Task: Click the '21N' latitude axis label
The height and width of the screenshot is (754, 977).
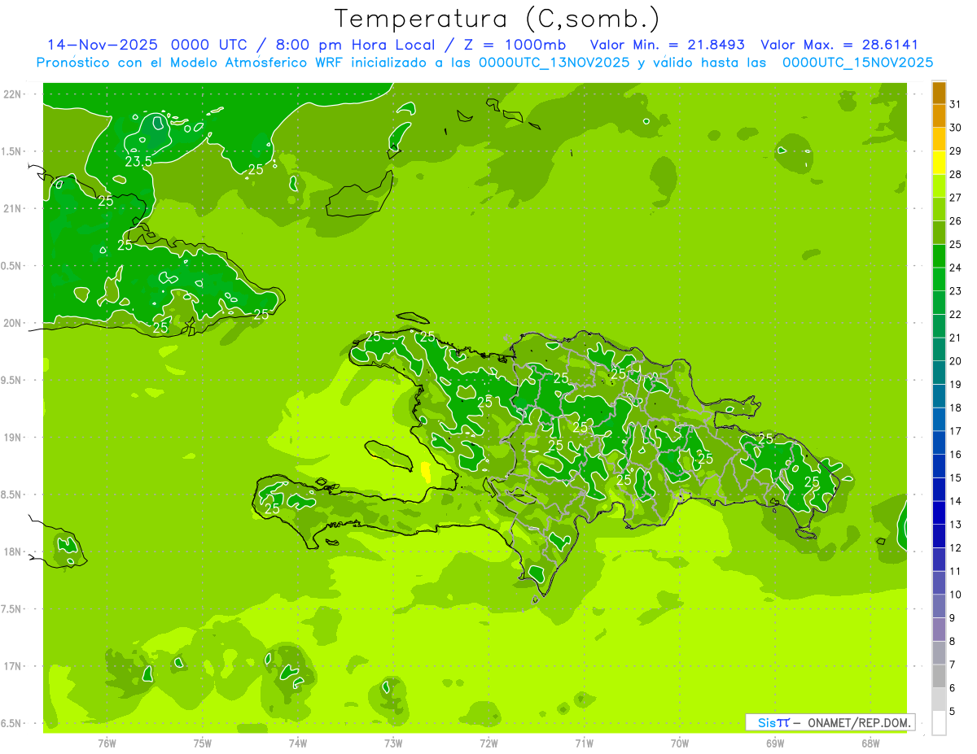Action: tap(12, 208)
